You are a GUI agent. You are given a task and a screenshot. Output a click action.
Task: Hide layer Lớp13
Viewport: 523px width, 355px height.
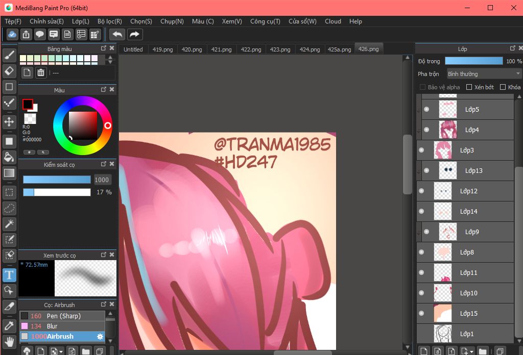coord(426,170)
